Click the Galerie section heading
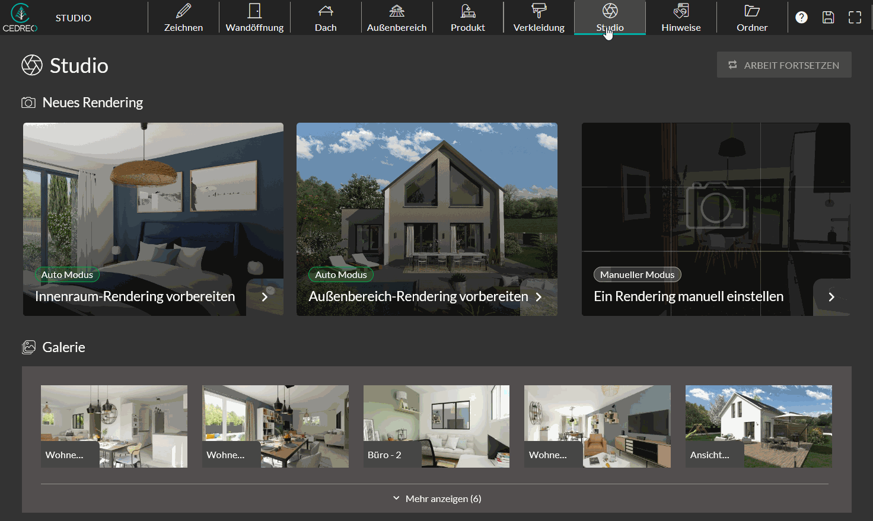 63,347
